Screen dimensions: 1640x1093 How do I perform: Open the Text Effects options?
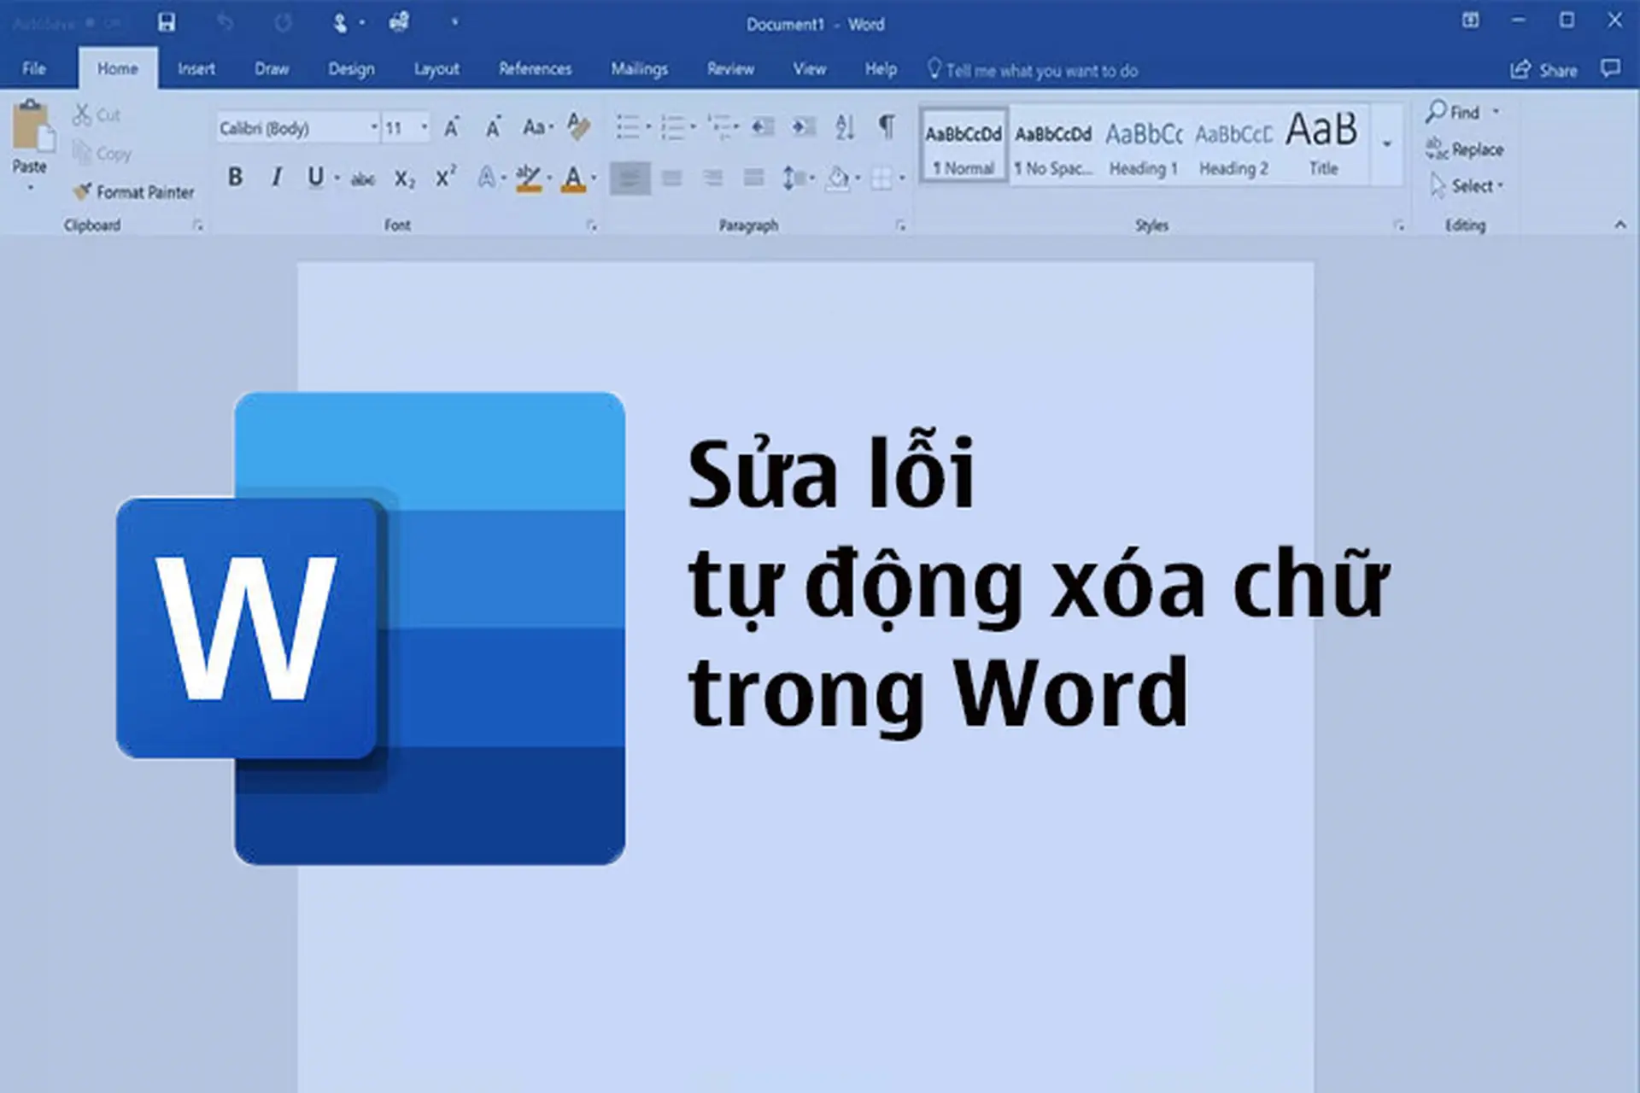[484, 178]
